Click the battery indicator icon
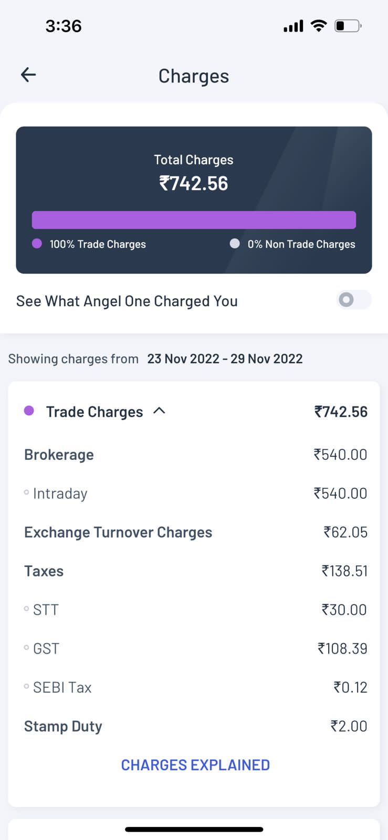The image size is (388, 840). click(348, 26)
